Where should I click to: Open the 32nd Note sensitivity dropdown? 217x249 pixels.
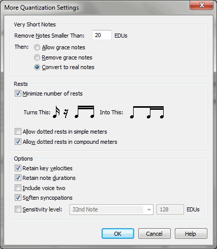[x=111, y=209]
